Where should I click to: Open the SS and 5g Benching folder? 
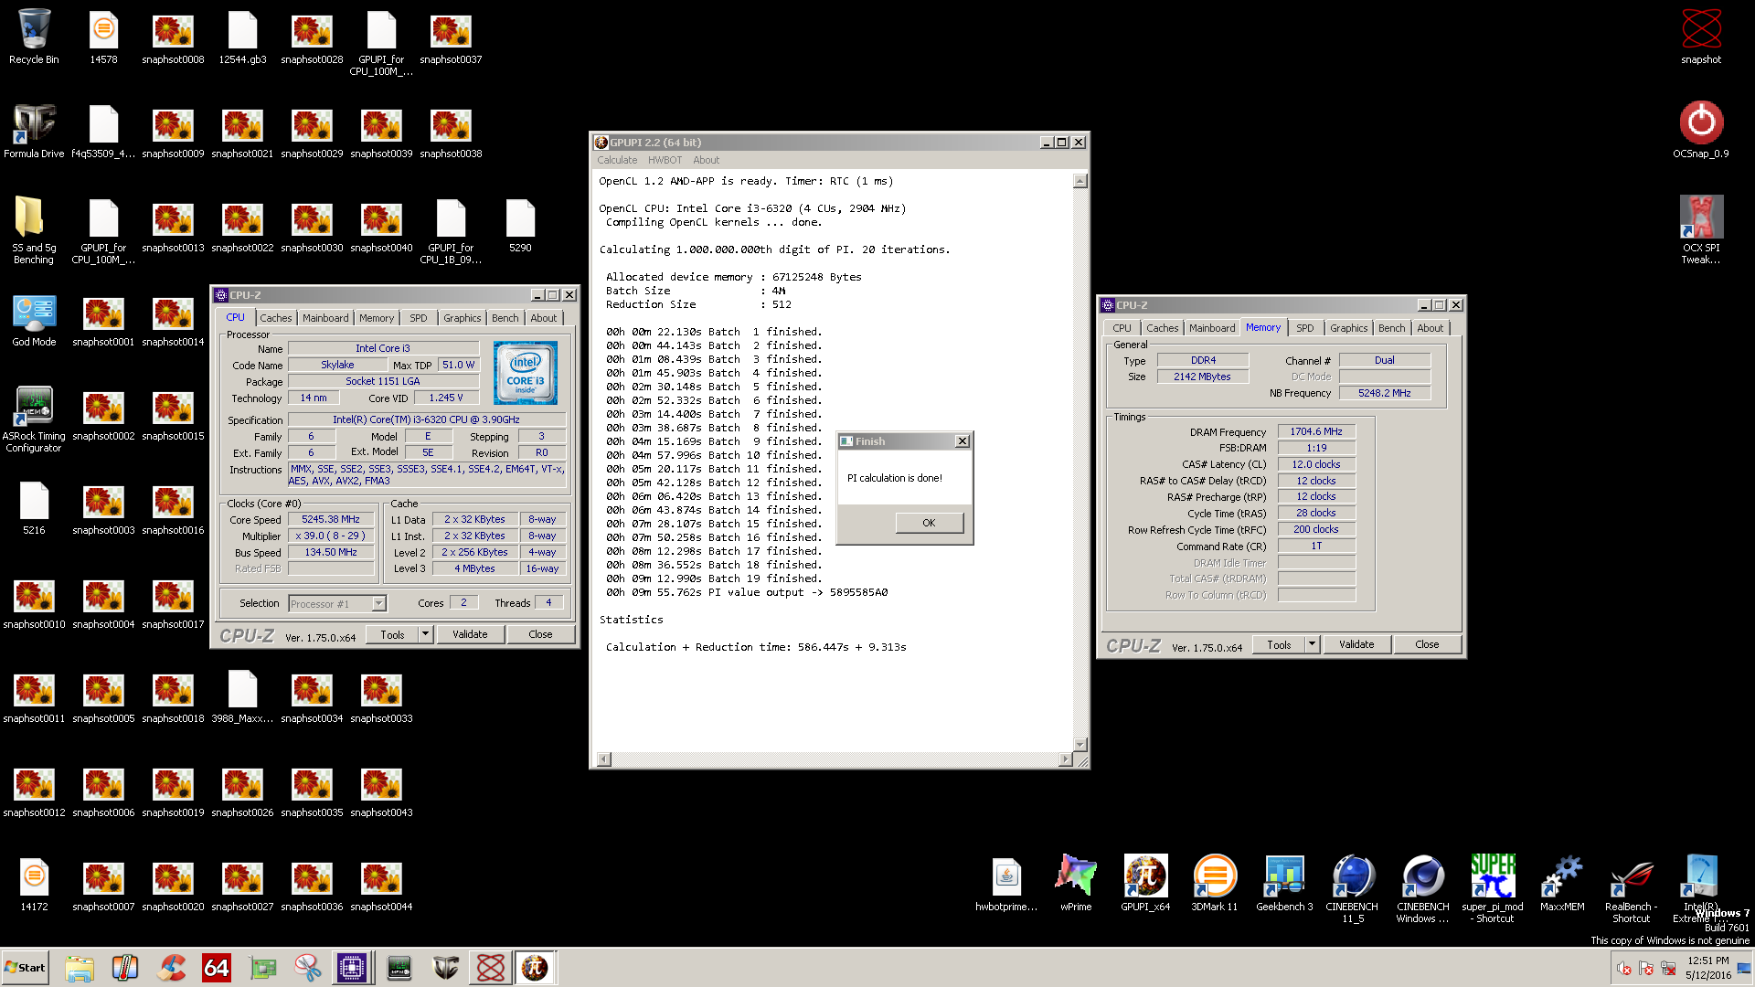point(34,230)
